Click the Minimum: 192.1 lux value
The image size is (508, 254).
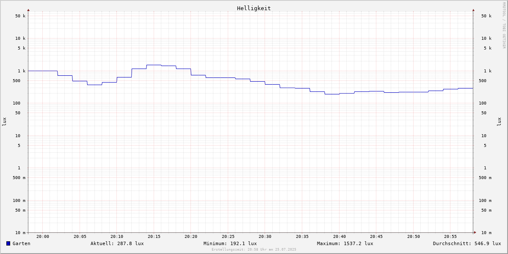pyautogui.click(x=230, y=243)
